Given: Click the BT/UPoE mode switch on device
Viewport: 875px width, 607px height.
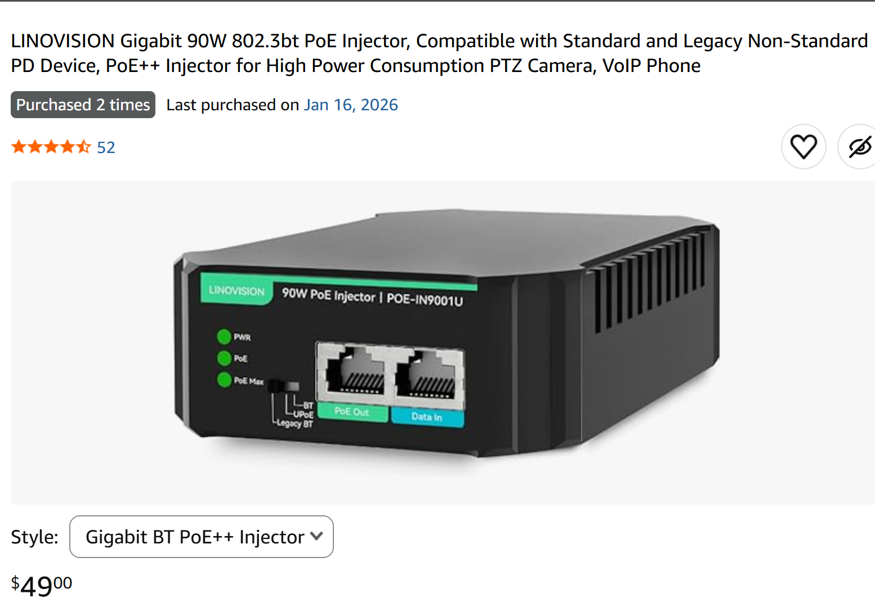Looking at the screenshot, I should click(x=283, y=386).
